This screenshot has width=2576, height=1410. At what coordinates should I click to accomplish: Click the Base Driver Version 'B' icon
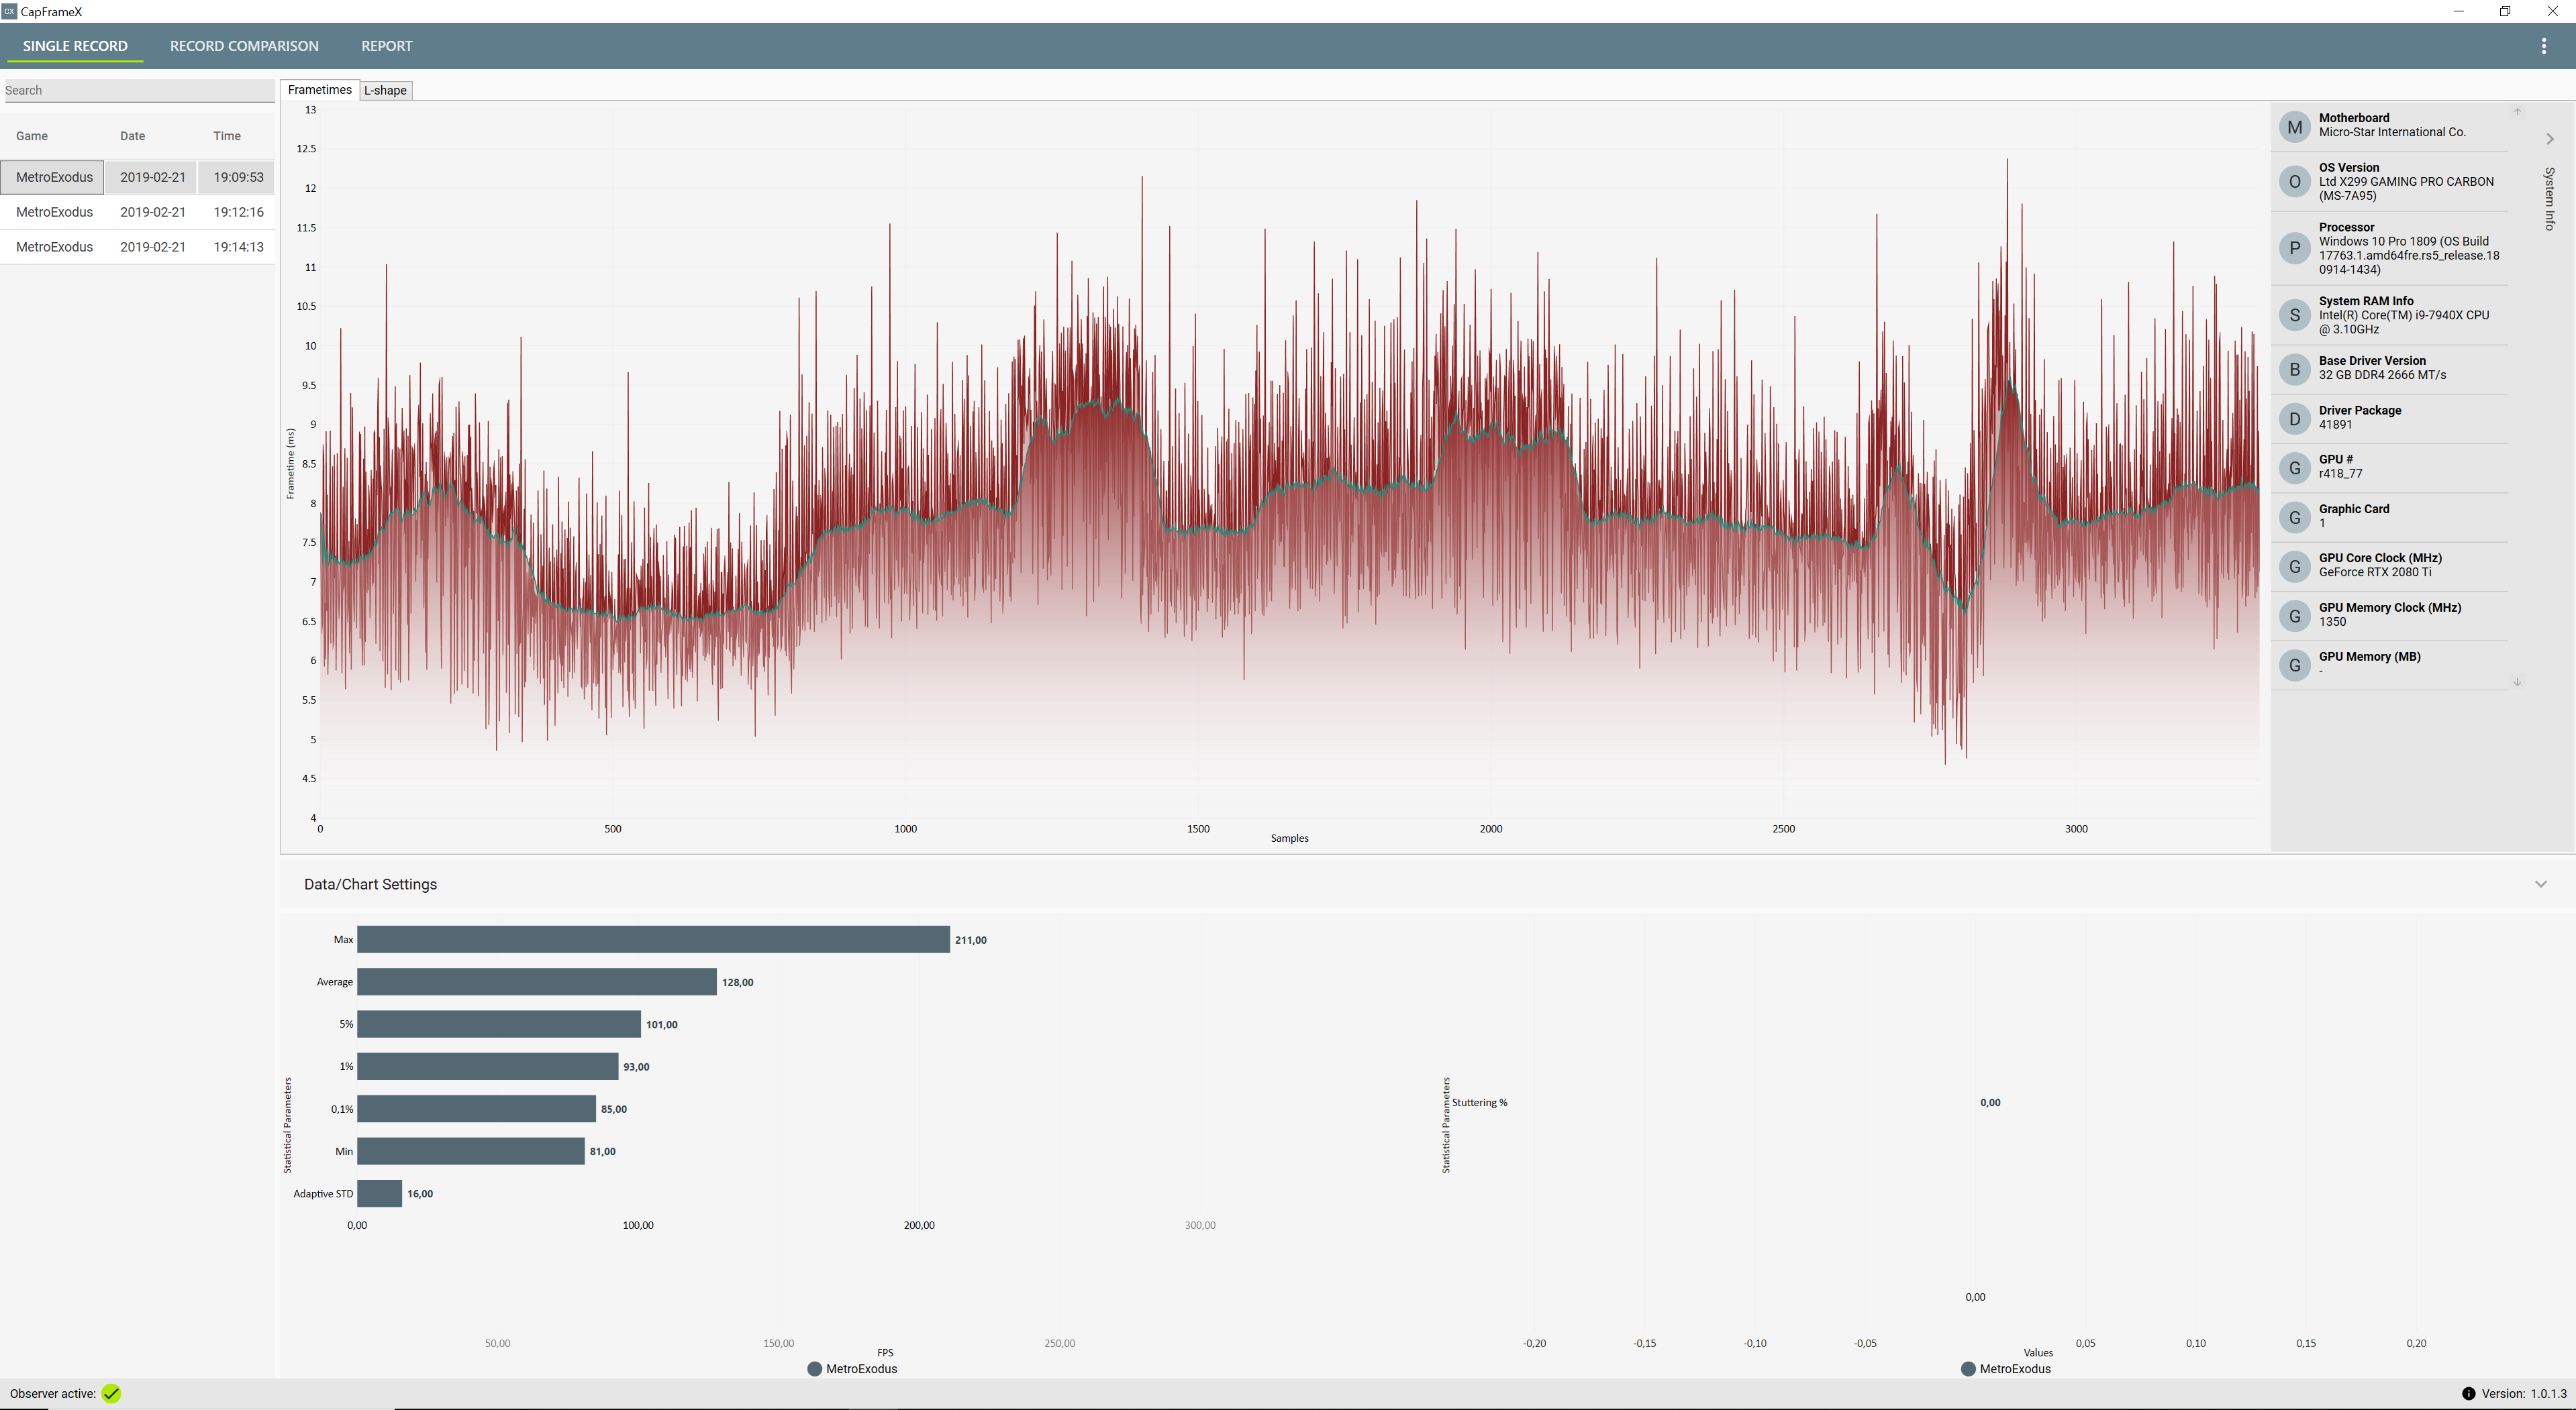click(2294, 369)
